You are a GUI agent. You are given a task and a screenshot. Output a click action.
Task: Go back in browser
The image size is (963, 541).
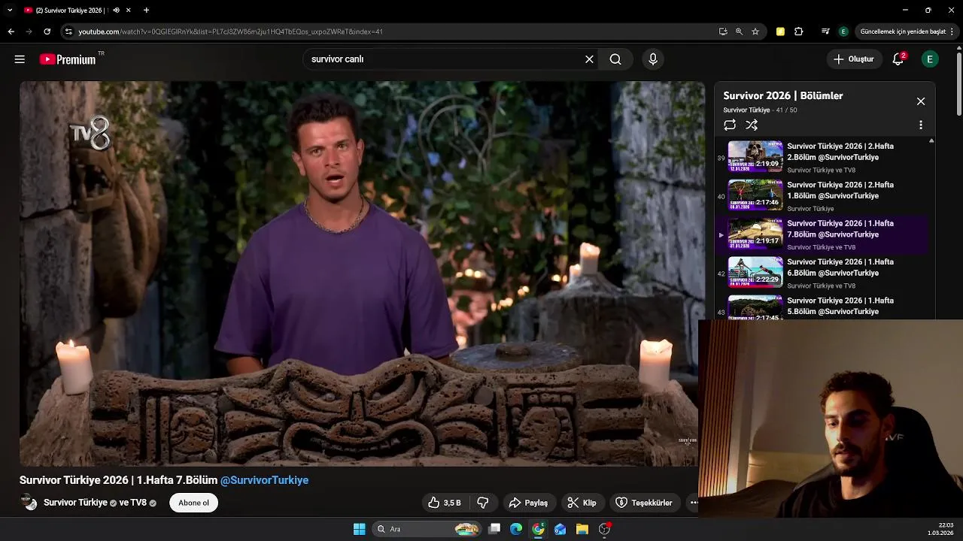[11, 32]
